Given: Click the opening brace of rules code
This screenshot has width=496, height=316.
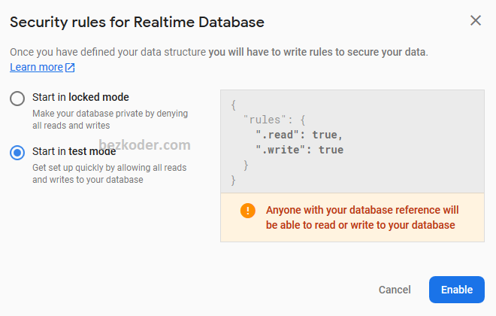Looking at the screenshot, I should [x=234, y=105].
